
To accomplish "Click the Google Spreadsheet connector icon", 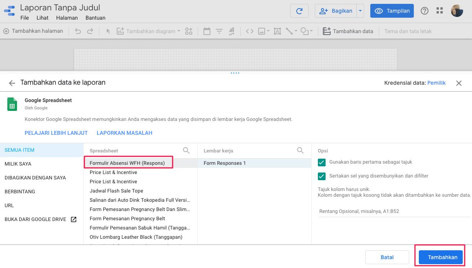I will 12,104.
